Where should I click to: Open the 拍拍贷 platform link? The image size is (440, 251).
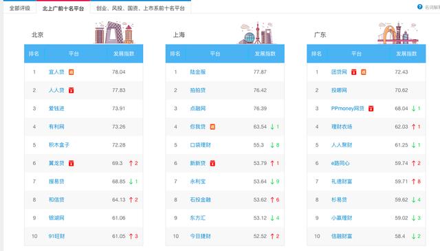click(x=198, y=90)
